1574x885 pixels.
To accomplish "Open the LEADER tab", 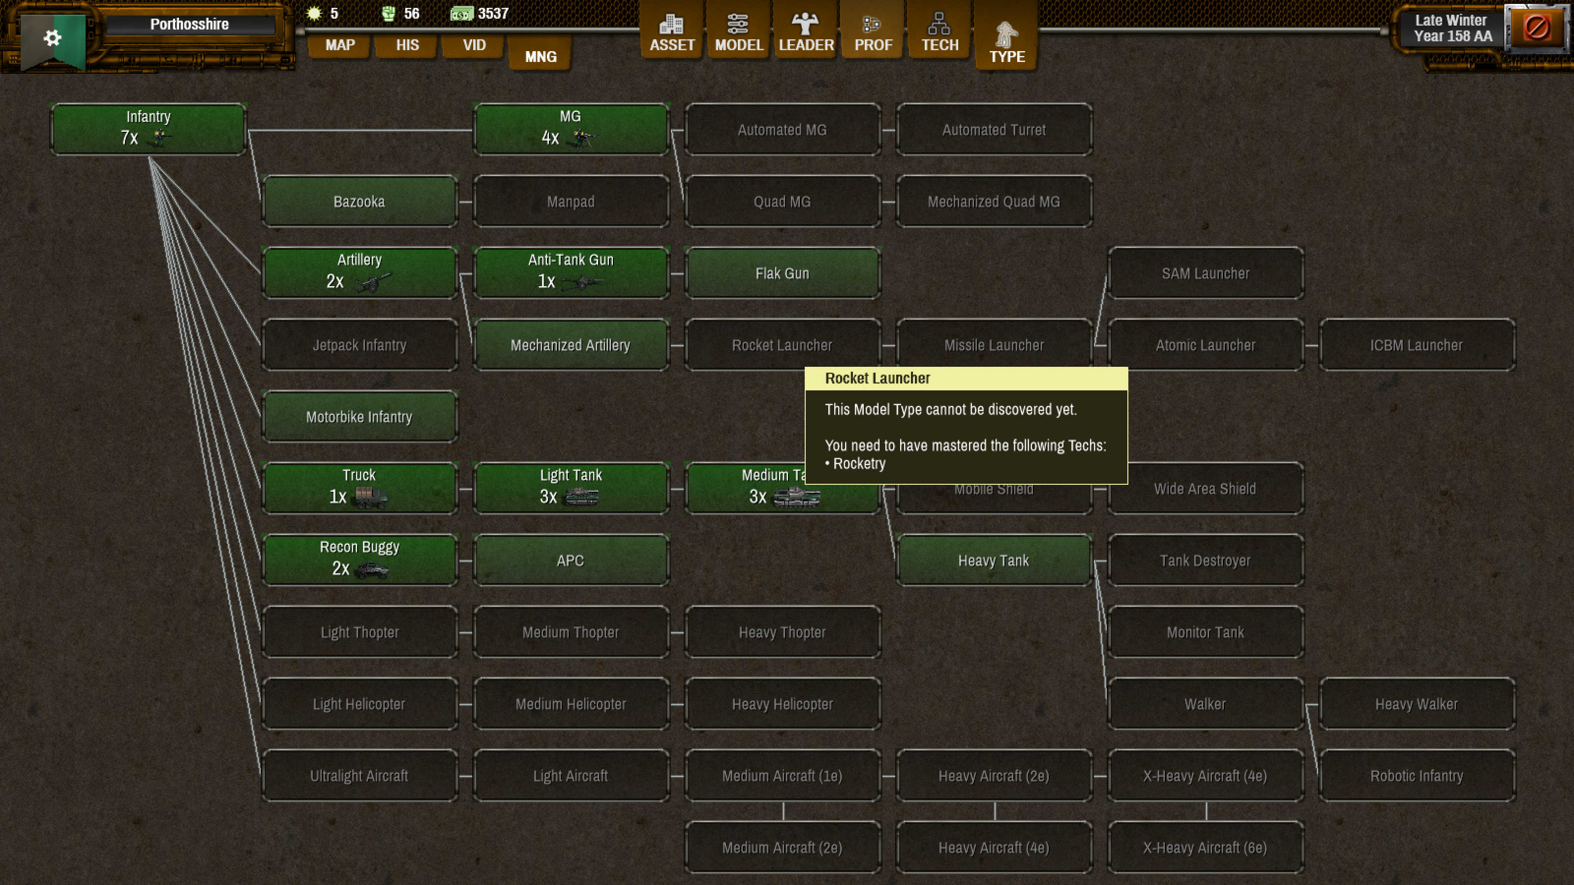I will point(806,30).
